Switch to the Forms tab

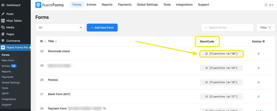coord(77,5)
